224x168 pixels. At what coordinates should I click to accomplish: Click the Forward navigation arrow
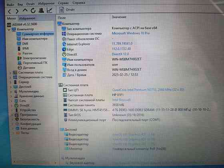(x=17, y=11)
